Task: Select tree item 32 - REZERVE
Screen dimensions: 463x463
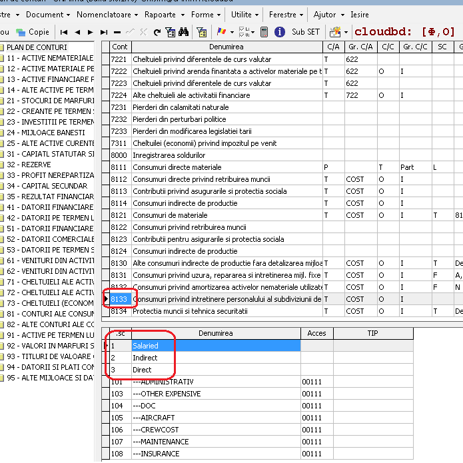Action: (29, 165)
